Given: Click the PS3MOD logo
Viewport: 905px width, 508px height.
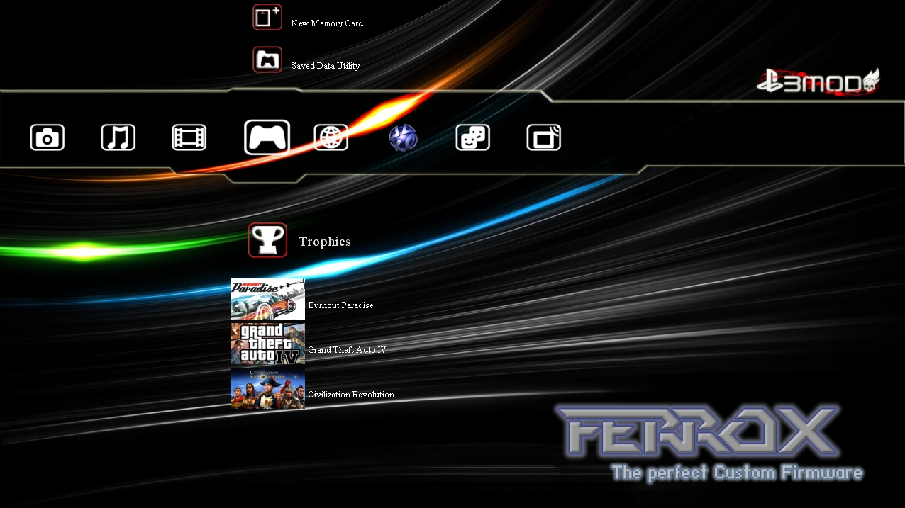Looking at the screenshot, I should coord(818,83).
